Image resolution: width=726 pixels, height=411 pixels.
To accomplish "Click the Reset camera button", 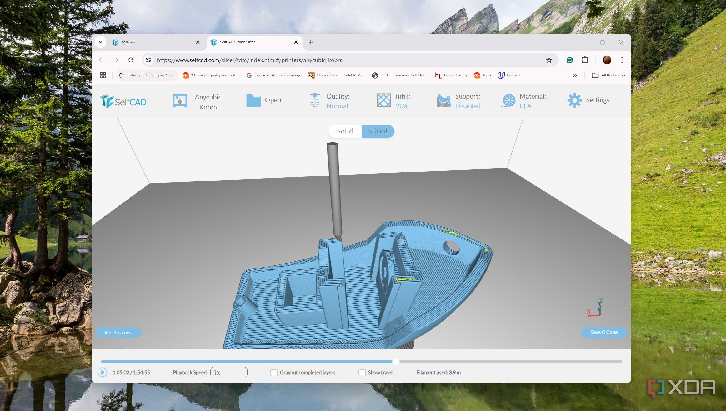I will pos(119,332).
